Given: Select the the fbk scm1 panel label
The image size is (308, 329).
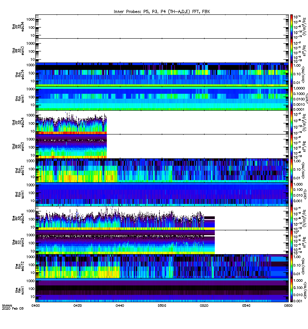Looking at the screenshot, I should coord(20,290).
